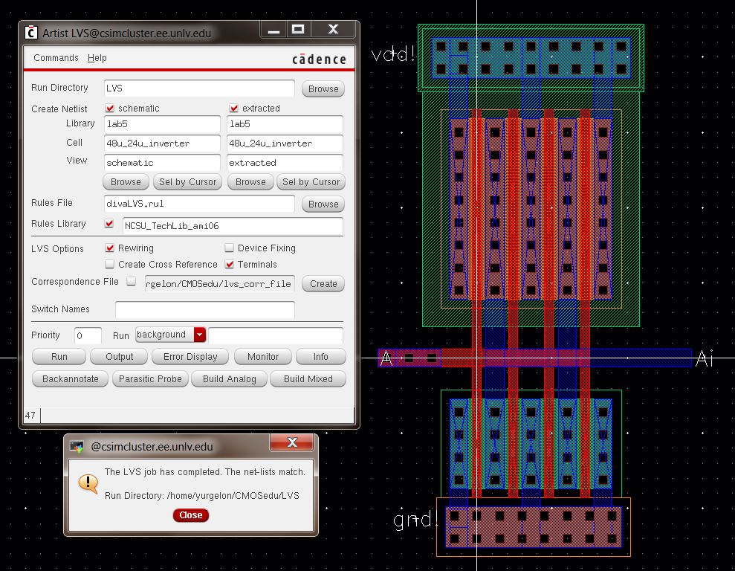This screenshot has width=735, height=571.
Task: Open the Error Display
Action: tap(190, 357)
